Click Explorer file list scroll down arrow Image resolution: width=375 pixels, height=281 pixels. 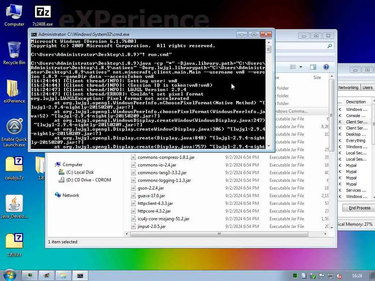(331, 228)
